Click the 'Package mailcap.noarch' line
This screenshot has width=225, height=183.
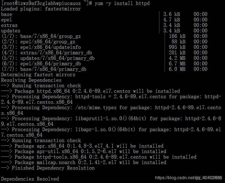tap(84, 162)
